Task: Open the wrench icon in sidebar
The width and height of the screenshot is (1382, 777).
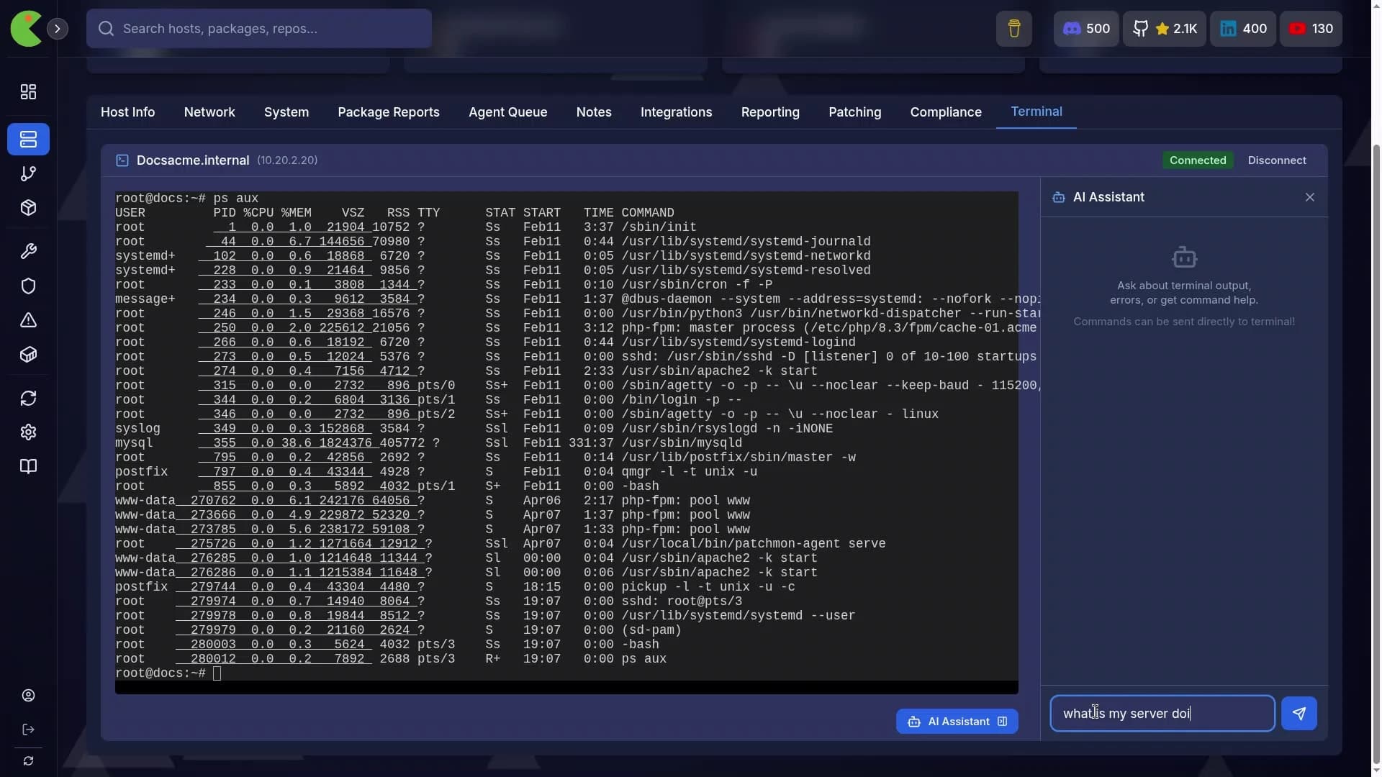Action: (x=28, y=251)
